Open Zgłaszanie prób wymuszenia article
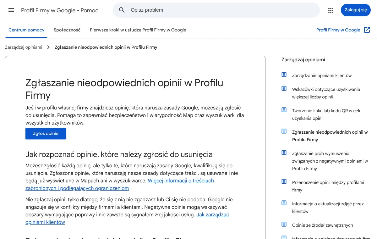Screen dimensions: 377x239 [x=330, y=161]
